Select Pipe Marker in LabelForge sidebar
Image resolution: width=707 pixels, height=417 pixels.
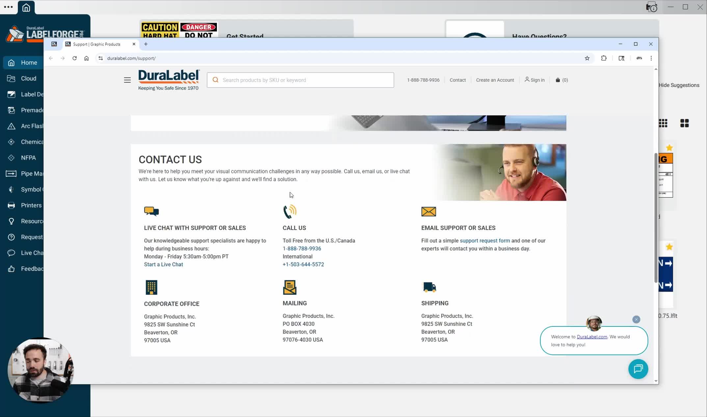click(x=23, y=174)
